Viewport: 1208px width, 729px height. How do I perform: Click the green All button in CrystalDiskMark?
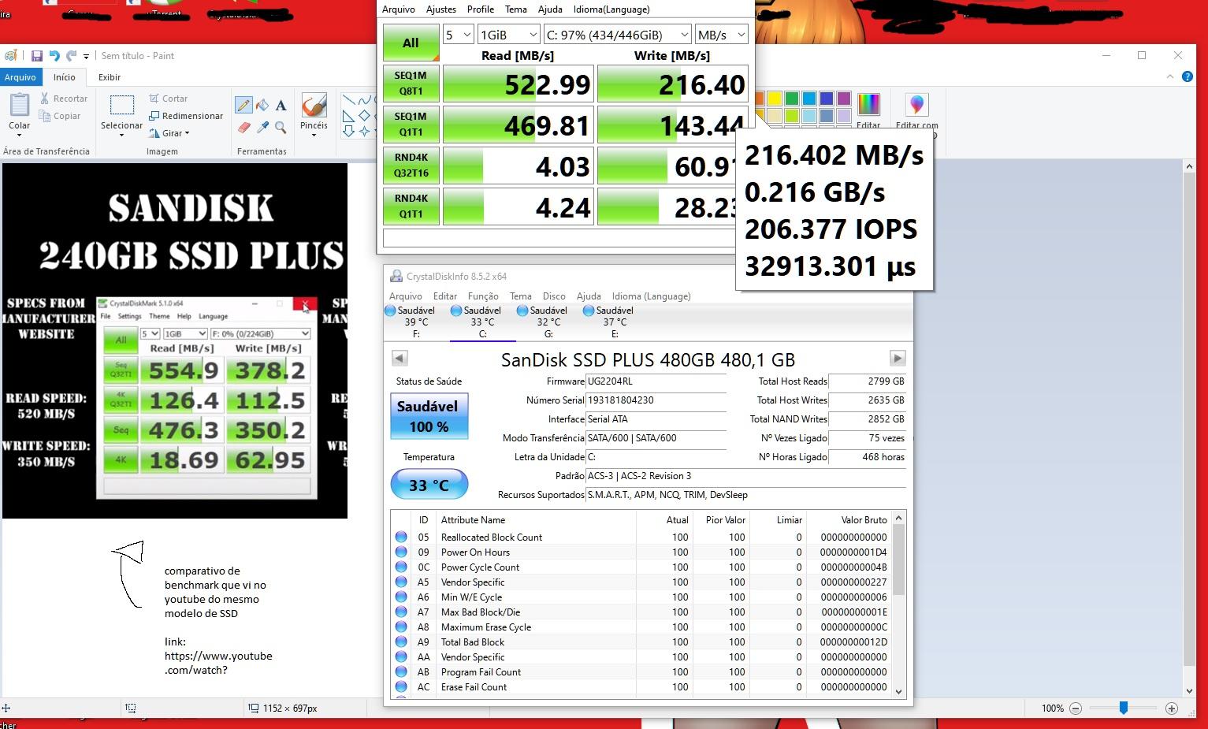[x=411, y=43]
